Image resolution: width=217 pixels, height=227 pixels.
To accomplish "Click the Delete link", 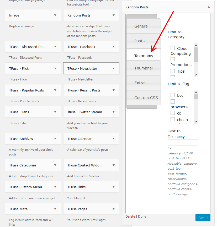I will coord(130,216).
